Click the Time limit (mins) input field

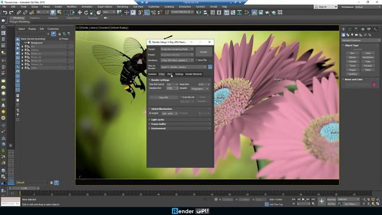(172, 84)
